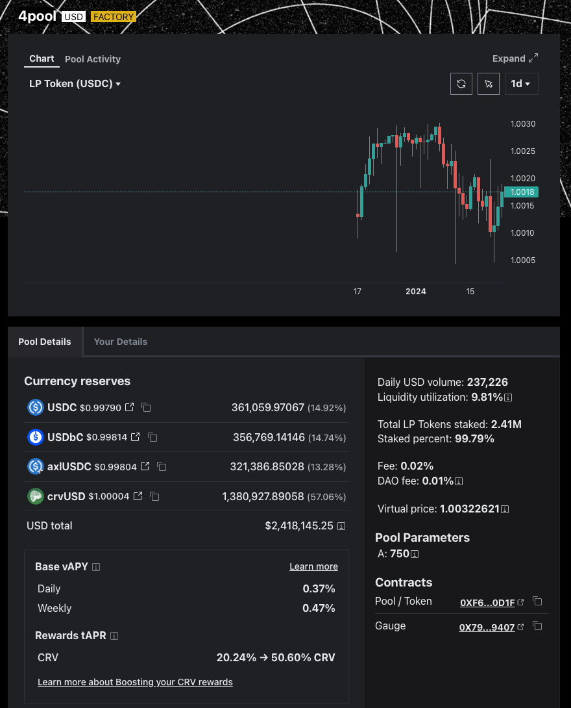Screen dimensions: 571x708
Task: Open the Learn more link
Action: tap(313, 566)
